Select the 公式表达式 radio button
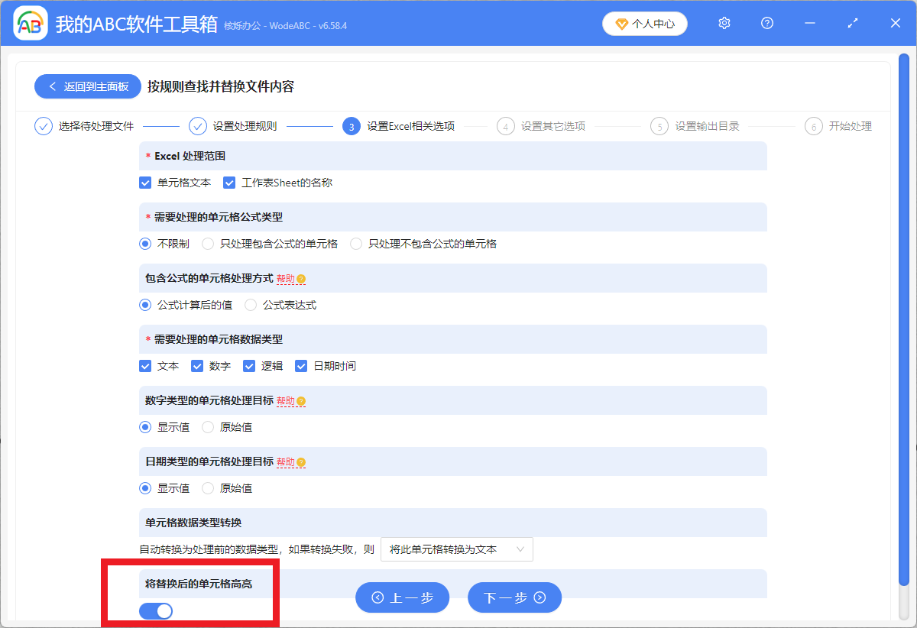This screenshot has width=917, height=628. pos(251,304)
